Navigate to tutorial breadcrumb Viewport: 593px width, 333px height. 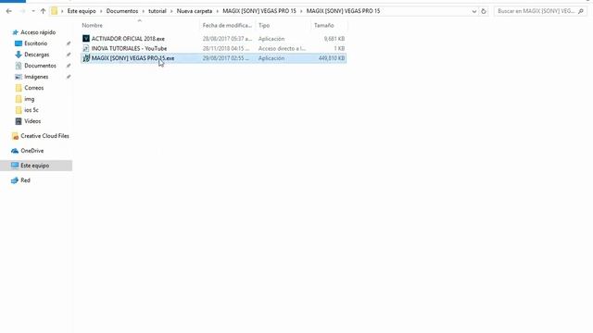[158, 11]
